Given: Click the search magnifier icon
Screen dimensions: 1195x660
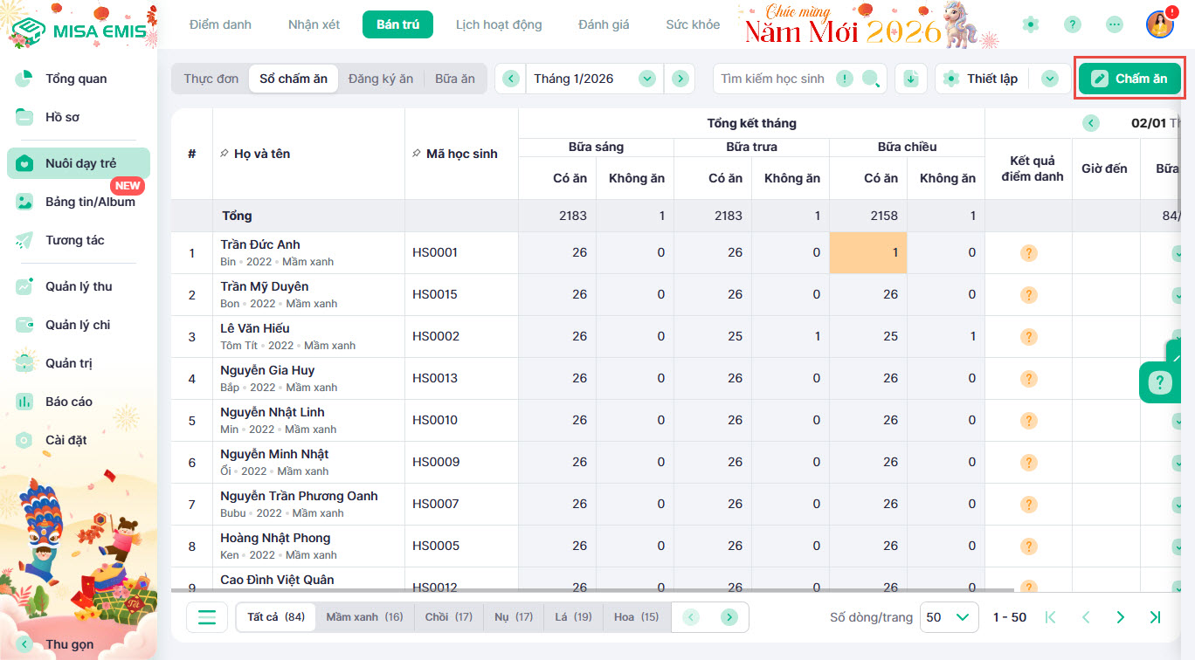Looking at the screenshot, I should click(870, 79).
